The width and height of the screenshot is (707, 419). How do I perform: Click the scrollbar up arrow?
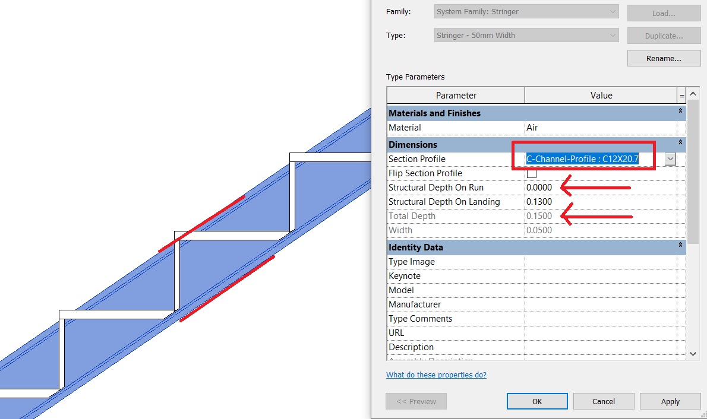tap(693, 93)
